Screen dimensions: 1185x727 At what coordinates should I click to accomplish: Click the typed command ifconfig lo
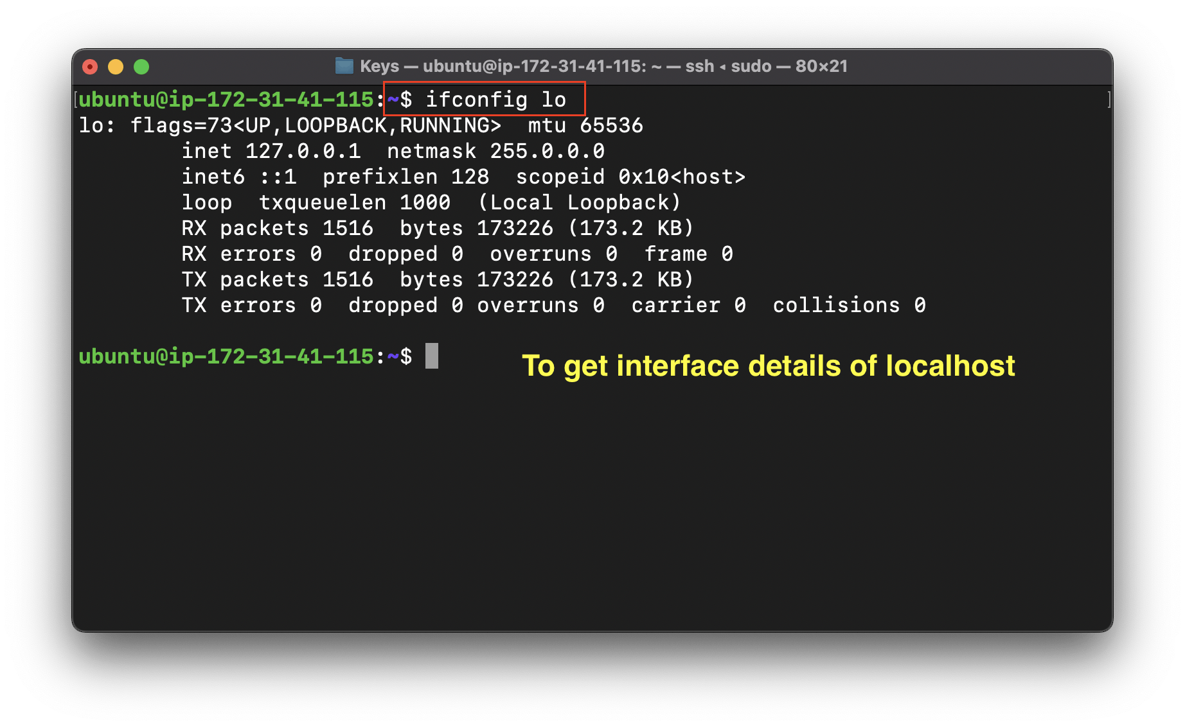[495, 100]
